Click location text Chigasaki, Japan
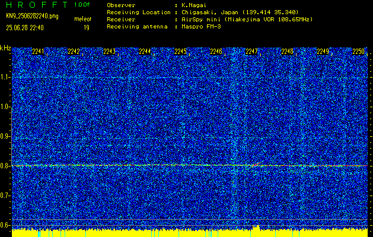 point(209,12)
